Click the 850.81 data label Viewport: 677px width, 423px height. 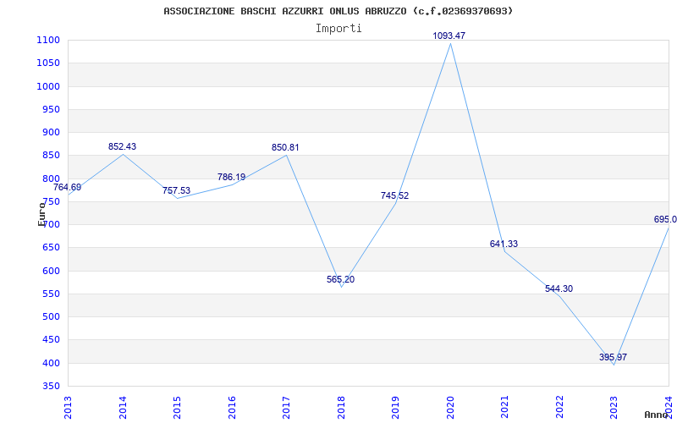pyautogui.click(x=285, y=147)
